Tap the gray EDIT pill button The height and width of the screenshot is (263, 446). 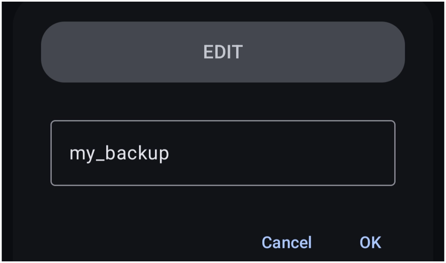click(x=223, y=52)
